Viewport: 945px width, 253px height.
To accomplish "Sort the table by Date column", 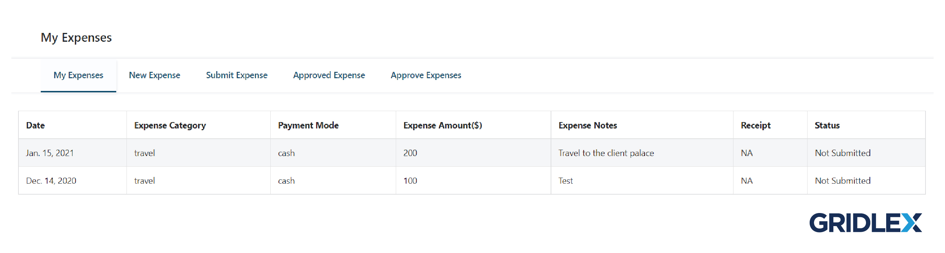I will pos(35,125).
